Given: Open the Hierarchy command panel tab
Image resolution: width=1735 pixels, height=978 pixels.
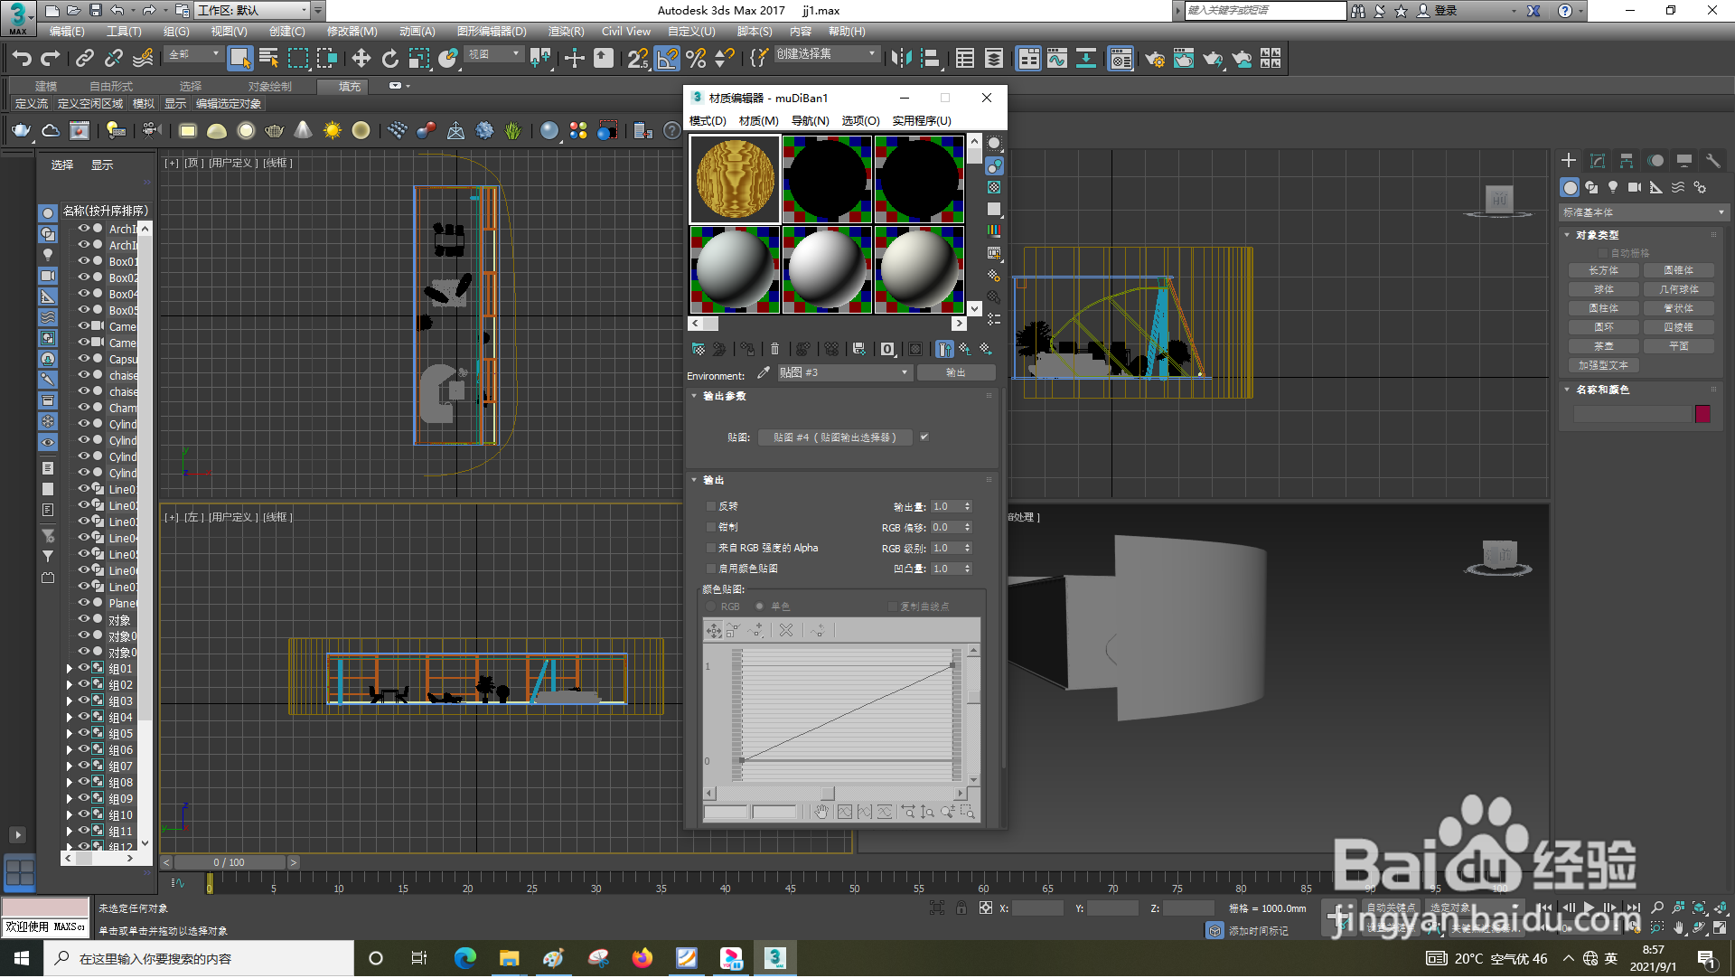Looking at the screenshot, I should point(1627,161).
